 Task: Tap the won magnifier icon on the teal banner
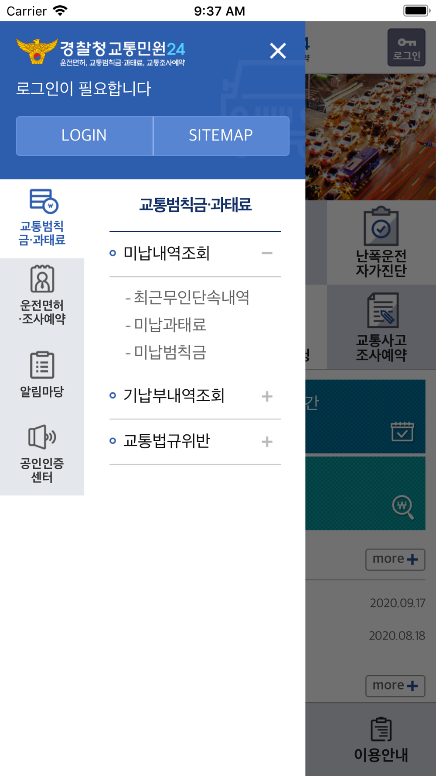[403, 507]
